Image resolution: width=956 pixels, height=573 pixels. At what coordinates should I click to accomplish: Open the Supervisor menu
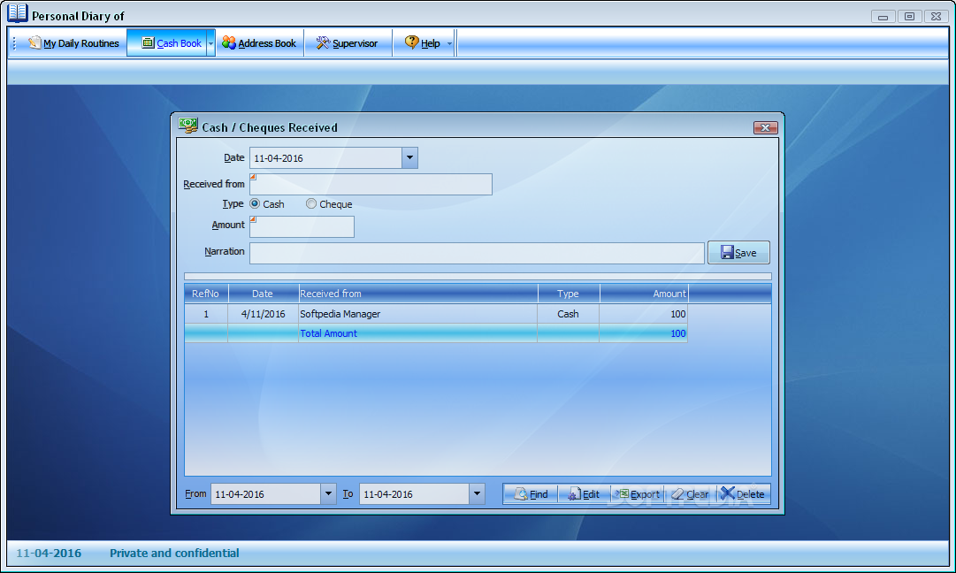click(347, 43)
